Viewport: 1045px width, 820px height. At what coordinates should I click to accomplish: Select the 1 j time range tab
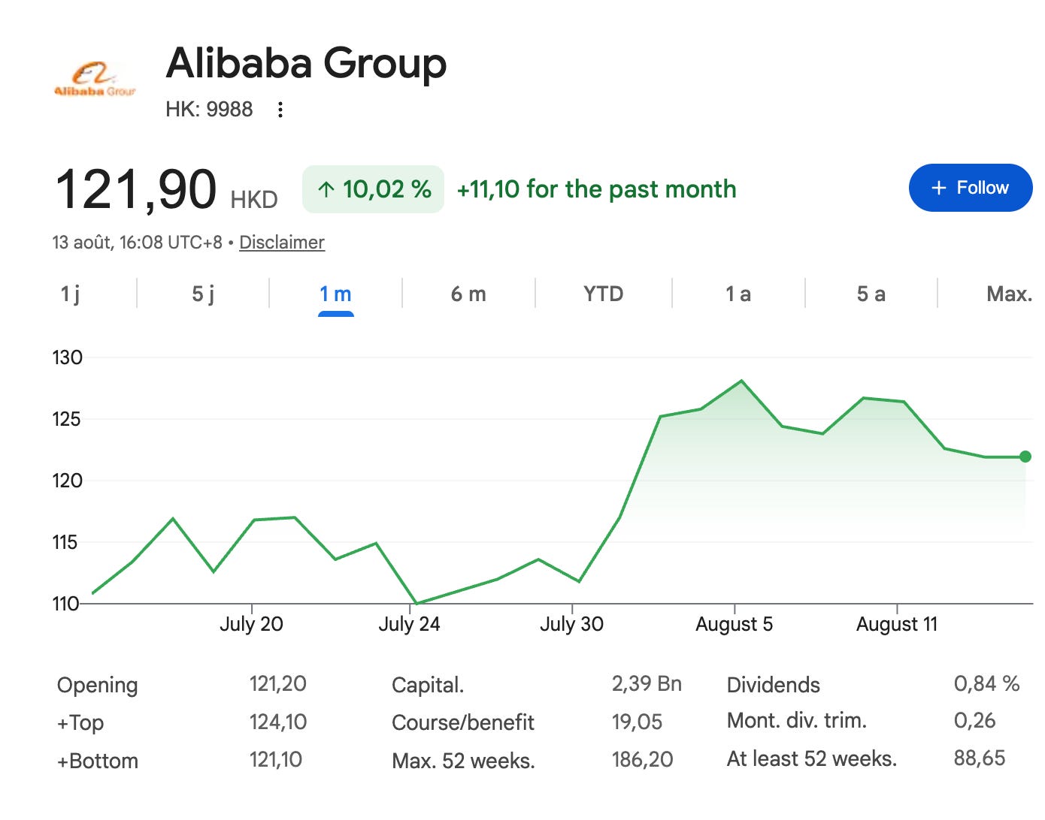(70, 294)
